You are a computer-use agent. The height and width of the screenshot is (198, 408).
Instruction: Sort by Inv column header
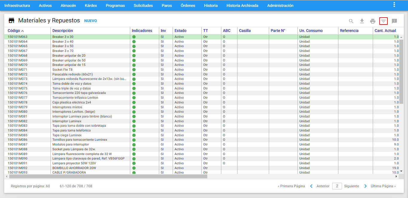coord(163,30)
